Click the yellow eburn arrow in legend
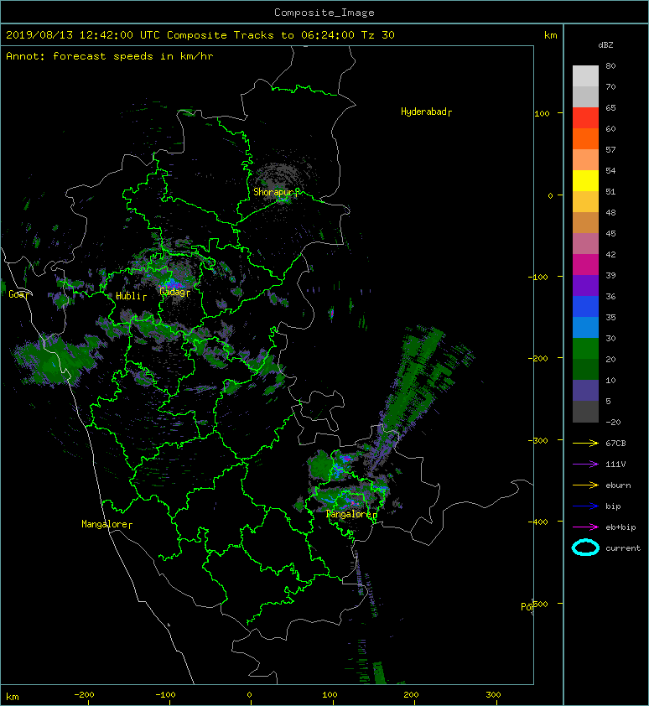Screen dimensions: 649x706 point(585,485)
